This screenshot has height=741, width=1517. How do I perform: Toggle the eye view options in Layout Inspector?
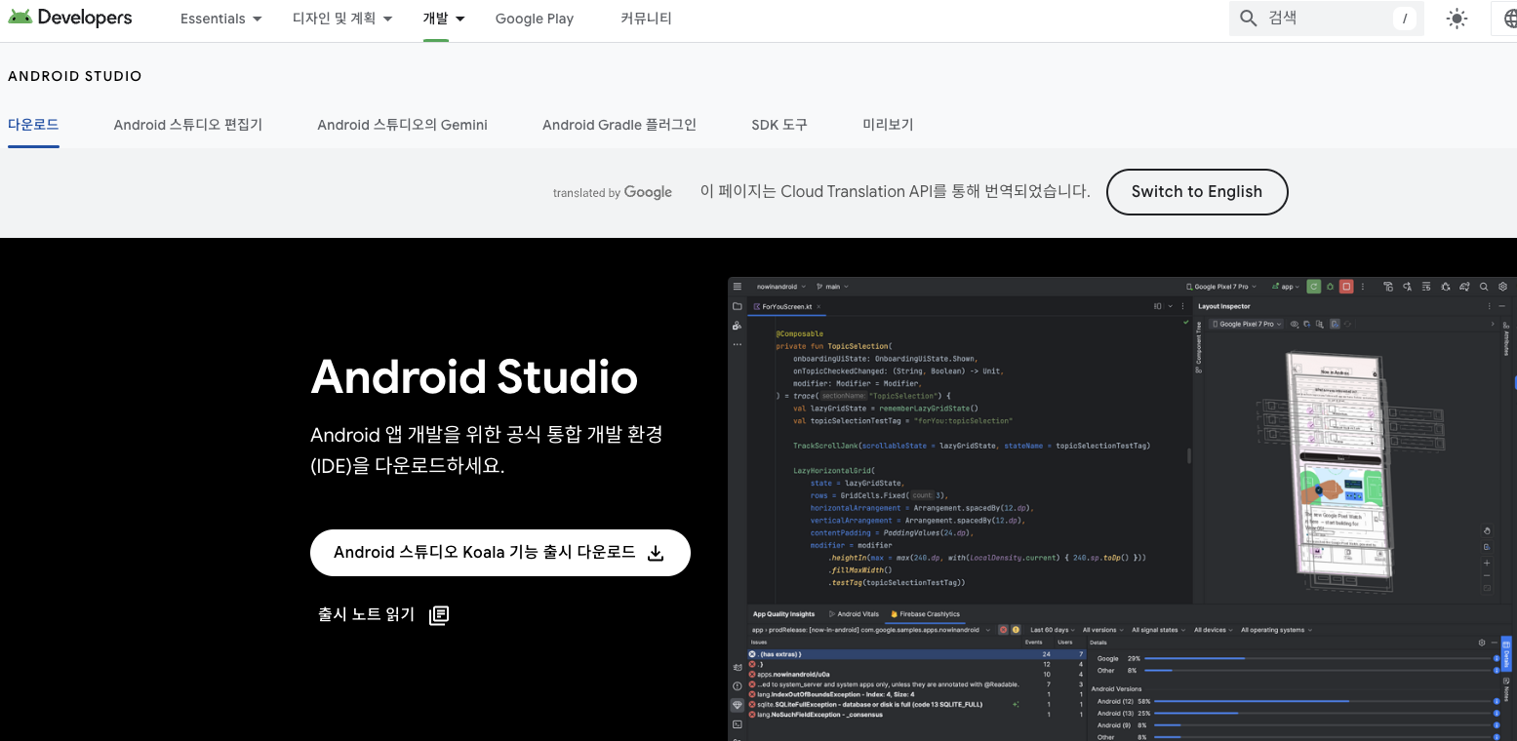click(x=1295, y=324)
